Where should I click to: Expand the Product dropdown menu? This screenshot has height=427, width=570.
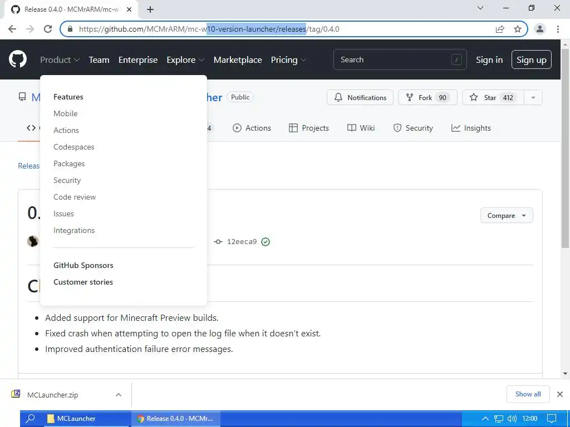pos(60,60)
